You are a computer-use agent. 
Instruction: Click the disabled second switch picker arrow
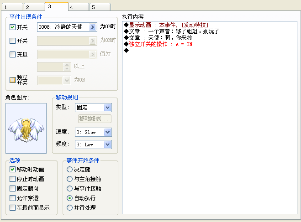tap(93, 41)
